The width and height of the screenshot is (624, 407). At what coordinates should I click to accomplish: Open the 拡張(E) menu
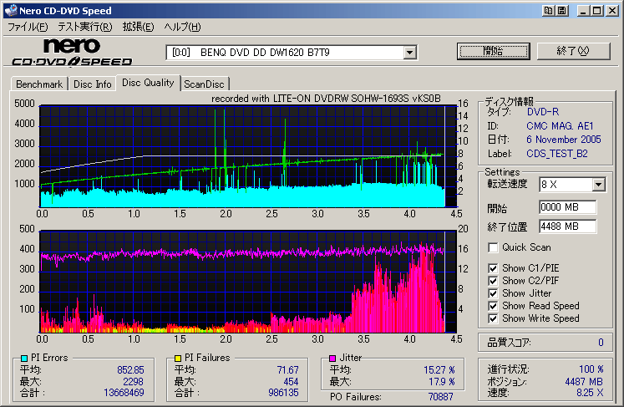pyautogui.click(x=138, y=27)
